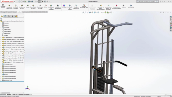Click the SOLIDWORKS help search field
Image resolution: width=172 pixels, height=97 pixels.
coord(147,2)
